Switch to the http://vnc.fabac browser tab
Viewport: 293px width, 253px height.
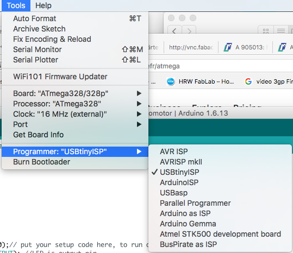point(191,47)
